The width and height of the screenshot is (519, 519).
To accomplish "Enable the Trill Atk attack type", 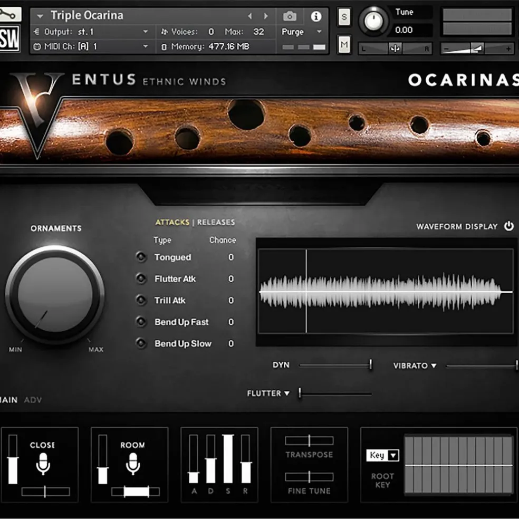I will 141,300.
